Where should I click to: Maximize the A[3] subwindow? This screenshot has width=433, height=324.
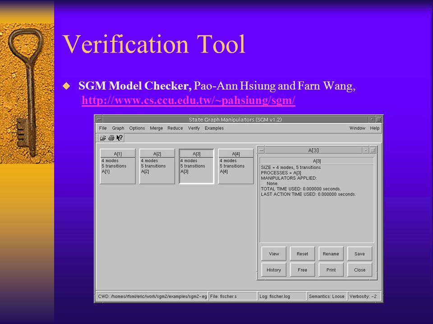coord(373,150)
